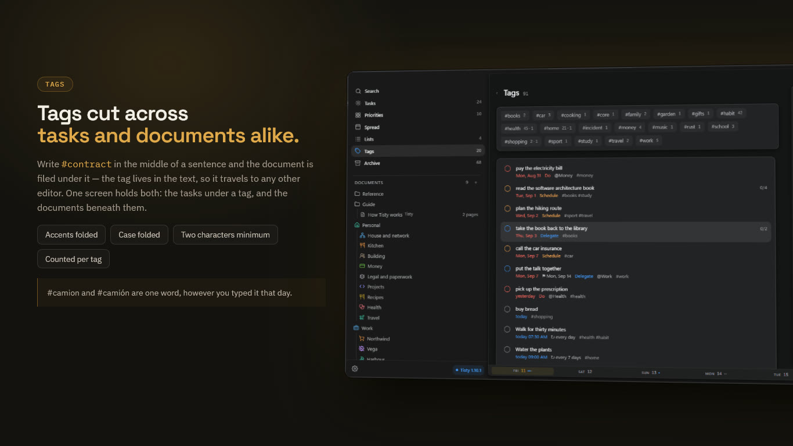This screenshot has height=446, width=793.
Task: Click the blue tag icon beside Tags
Action: point(358,151)
